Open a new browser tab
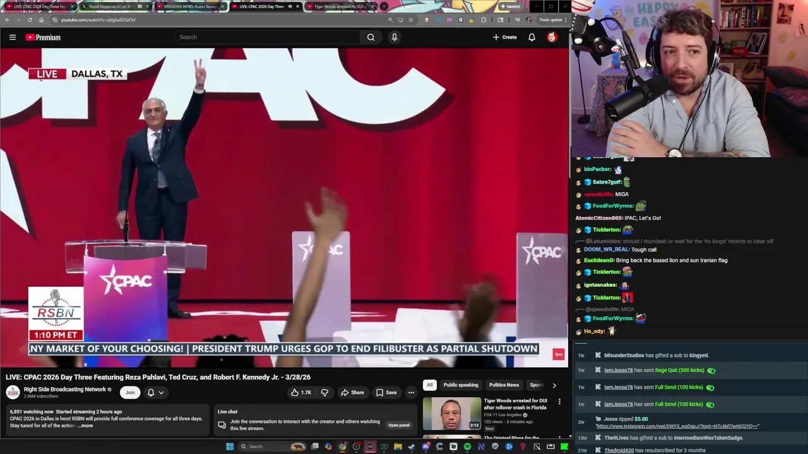The width and height of the screenshot is (808, 454). 384,6
